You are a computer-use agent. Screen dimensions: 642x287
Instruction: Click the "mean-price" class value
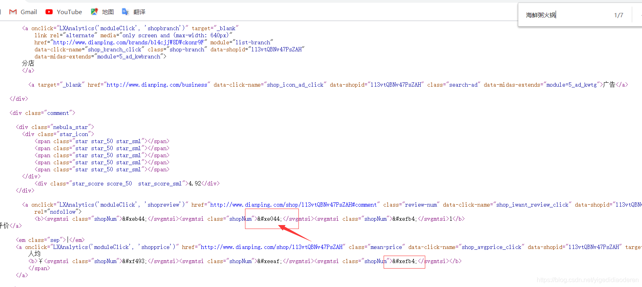386,247
